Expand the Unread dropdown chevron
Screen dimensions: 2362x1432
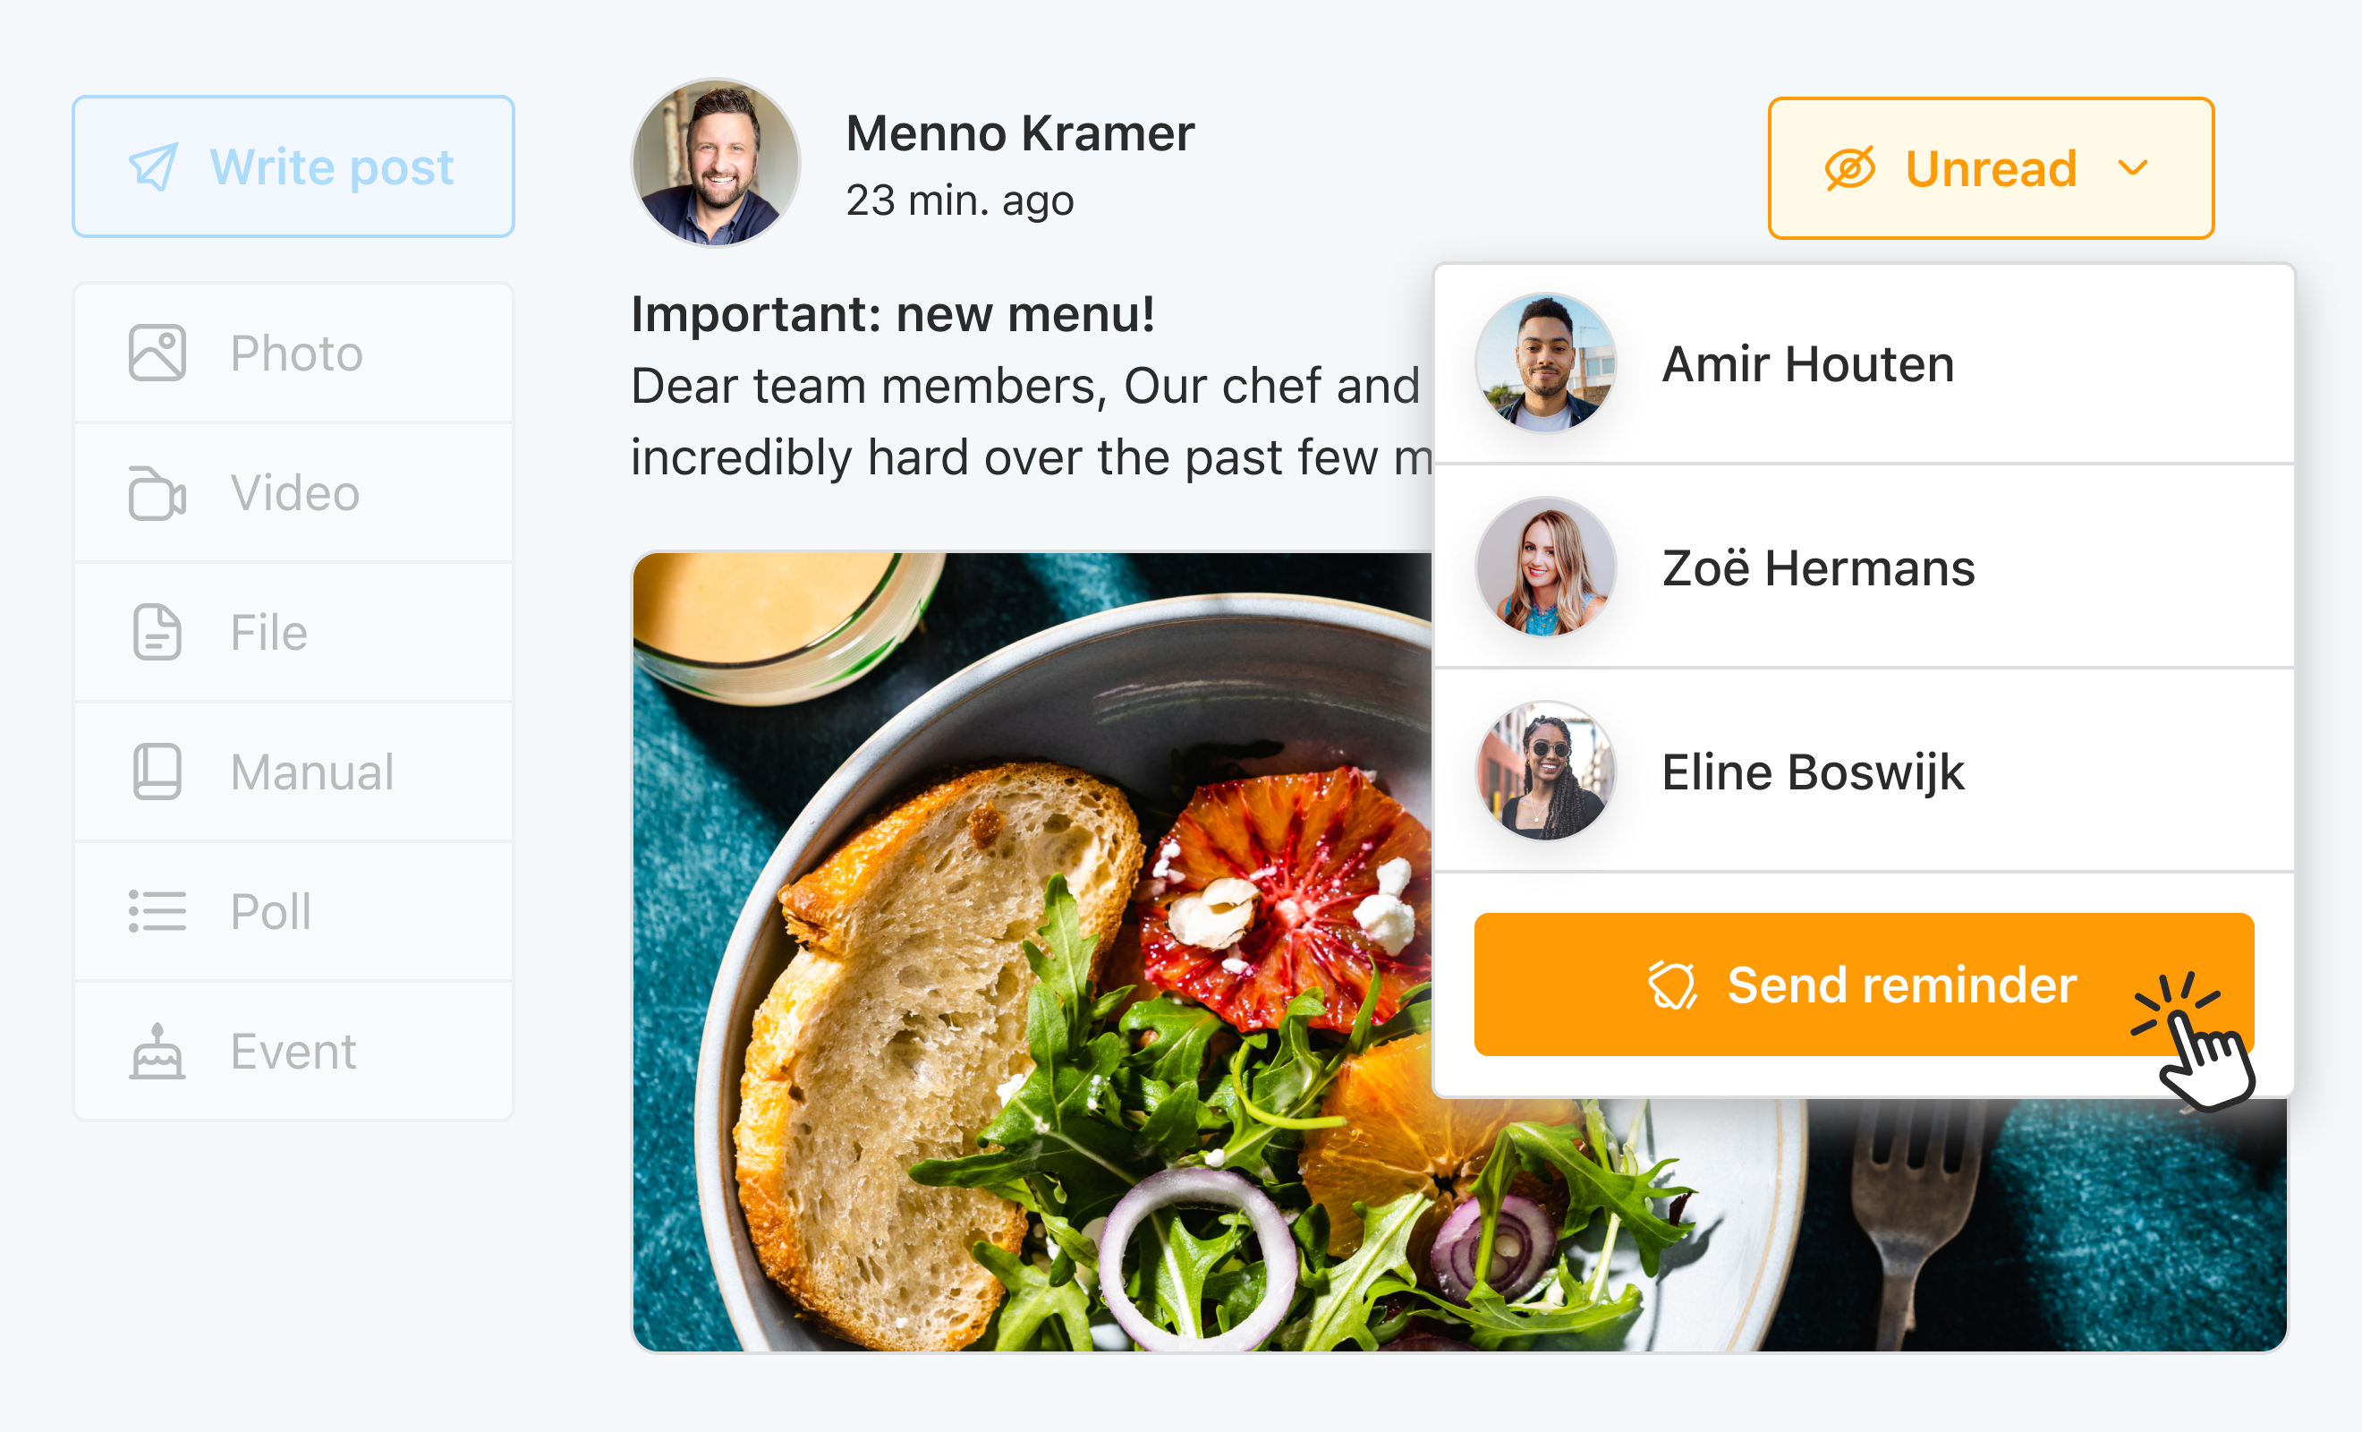2133,169
